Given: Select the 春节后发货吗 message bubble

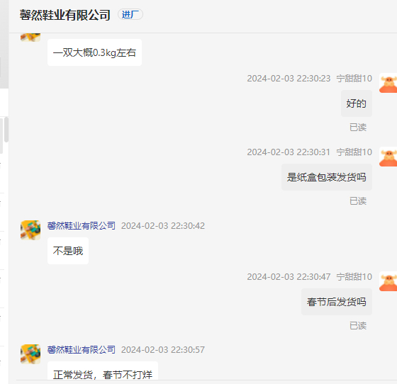Looking at the screenshot, I should pos(337,302).
